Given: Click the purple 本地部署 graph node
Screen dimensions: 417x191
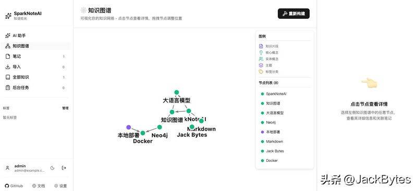Looking at the screenshot, I should [x=128, y=127].
